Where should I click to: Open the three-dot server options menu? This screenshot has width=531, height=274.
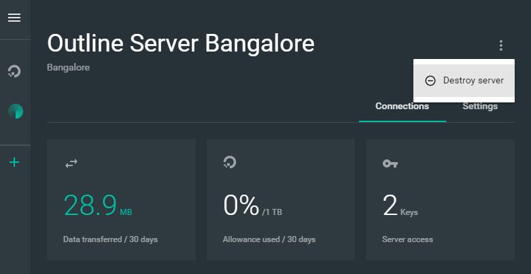(x=501, y=45)
